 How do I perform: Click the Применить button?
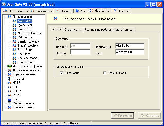coord(122,115)
